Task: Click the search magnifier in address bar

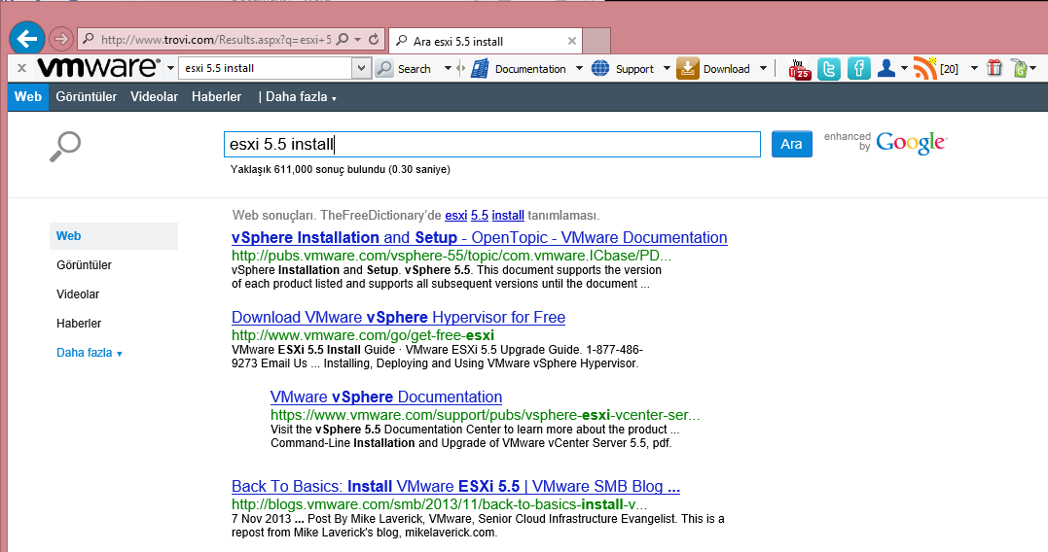Action: [x=343, y=40]
